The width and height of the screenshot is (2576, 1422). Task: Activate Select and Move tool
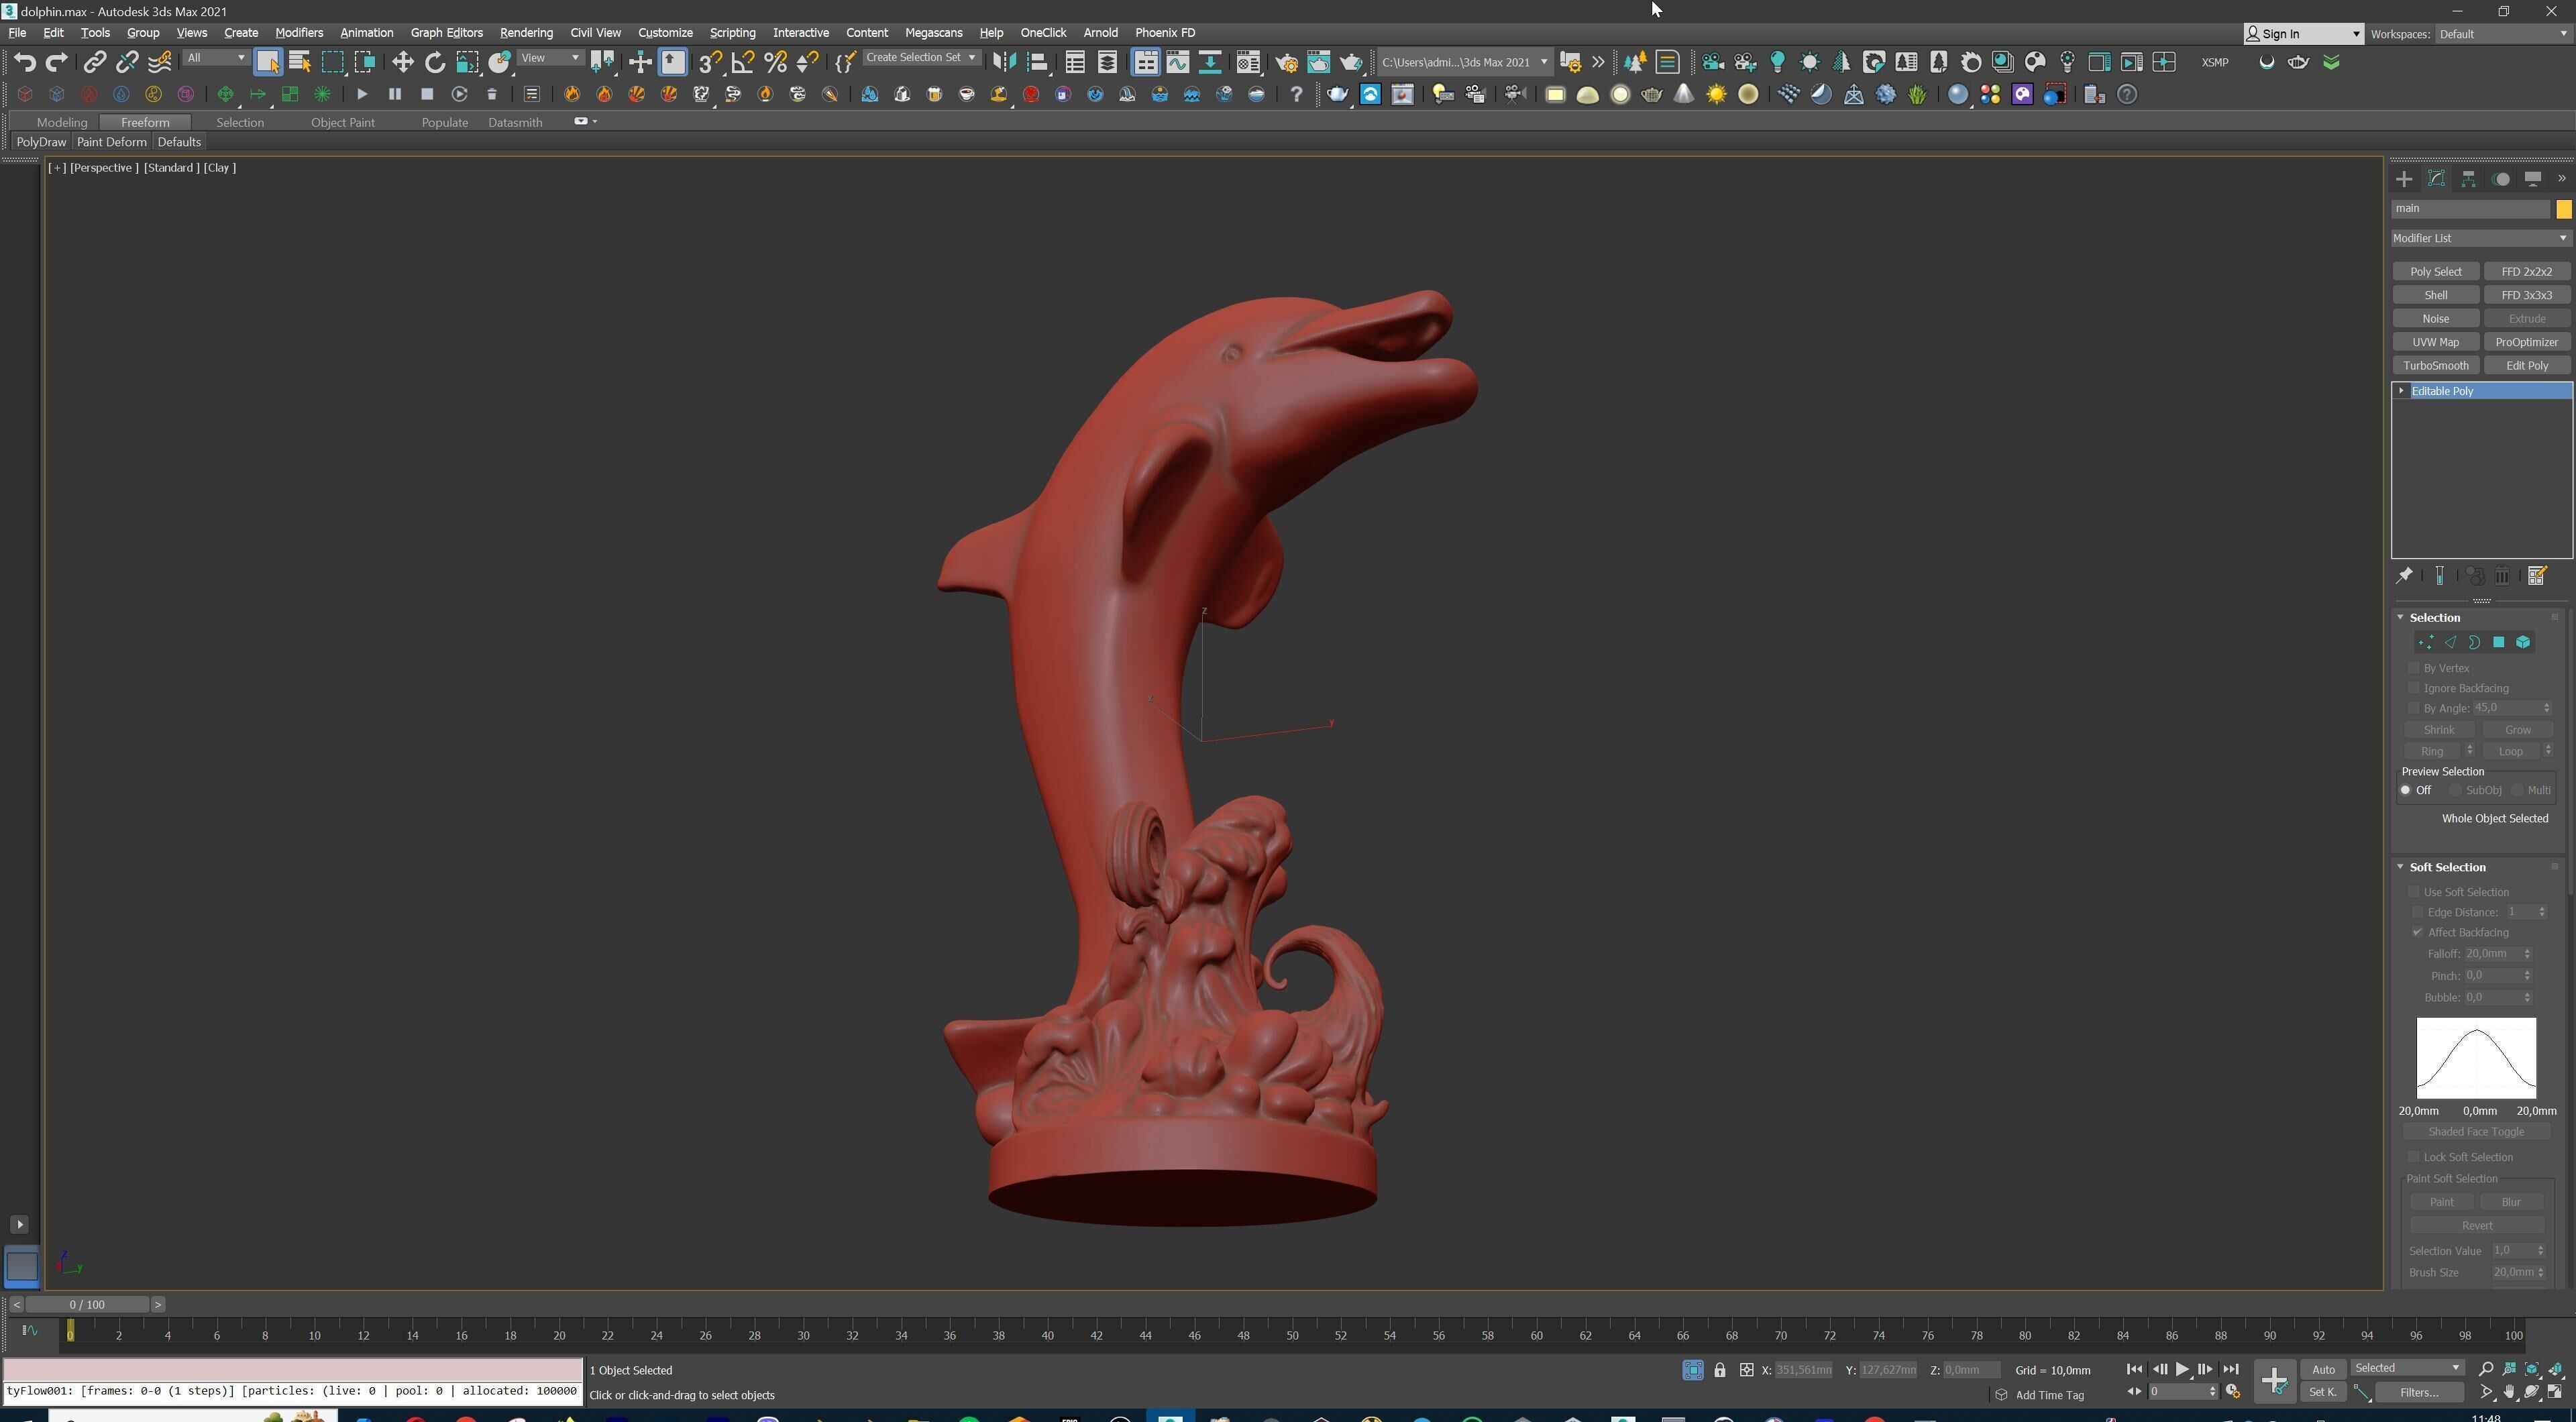pos(402,62)
